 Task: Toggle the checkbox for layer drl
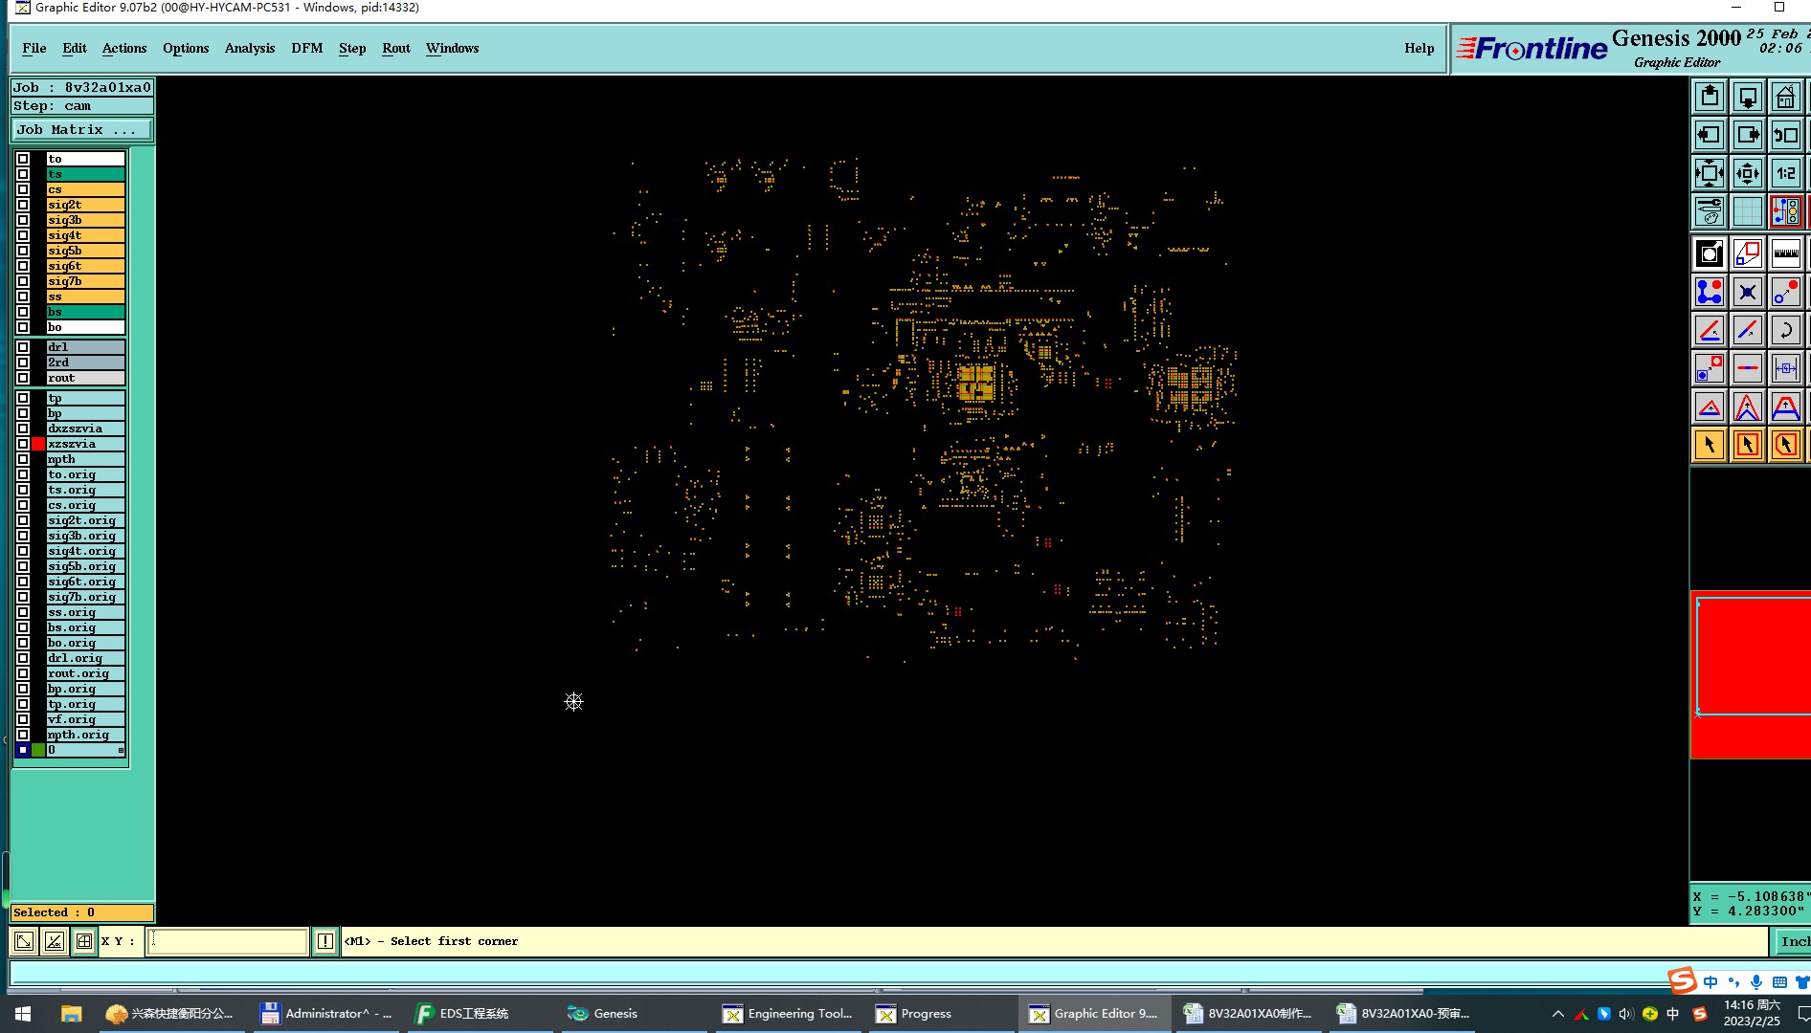(23, 347)
